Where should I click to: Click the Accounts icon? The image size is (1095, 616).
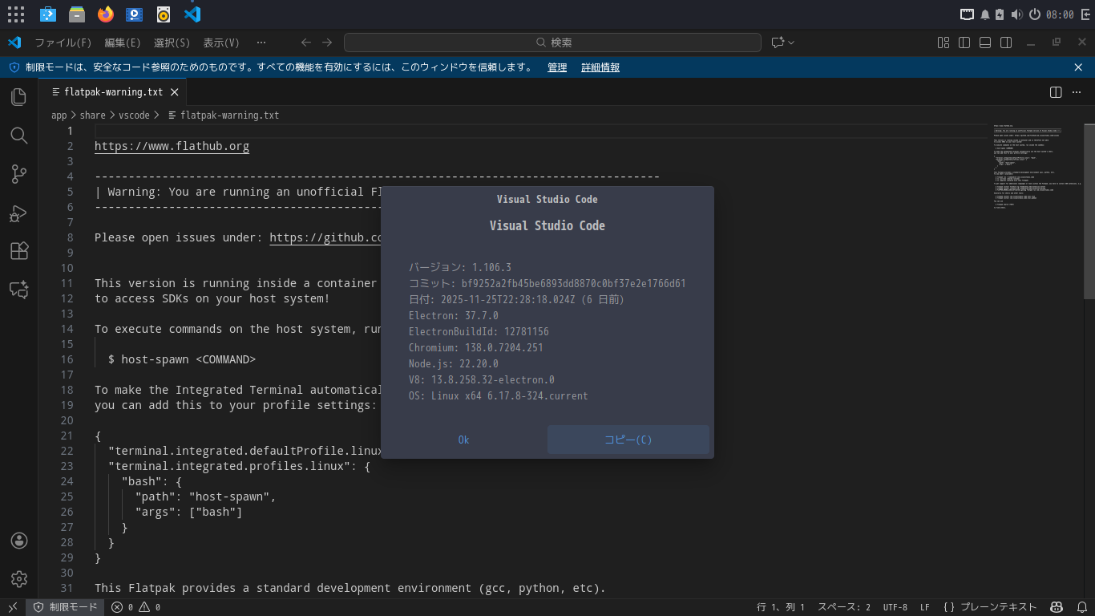(x=19, y=541)
